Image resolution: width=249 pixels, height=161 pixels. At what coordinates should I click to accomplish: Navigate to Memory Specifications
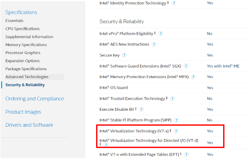point(26,45)
